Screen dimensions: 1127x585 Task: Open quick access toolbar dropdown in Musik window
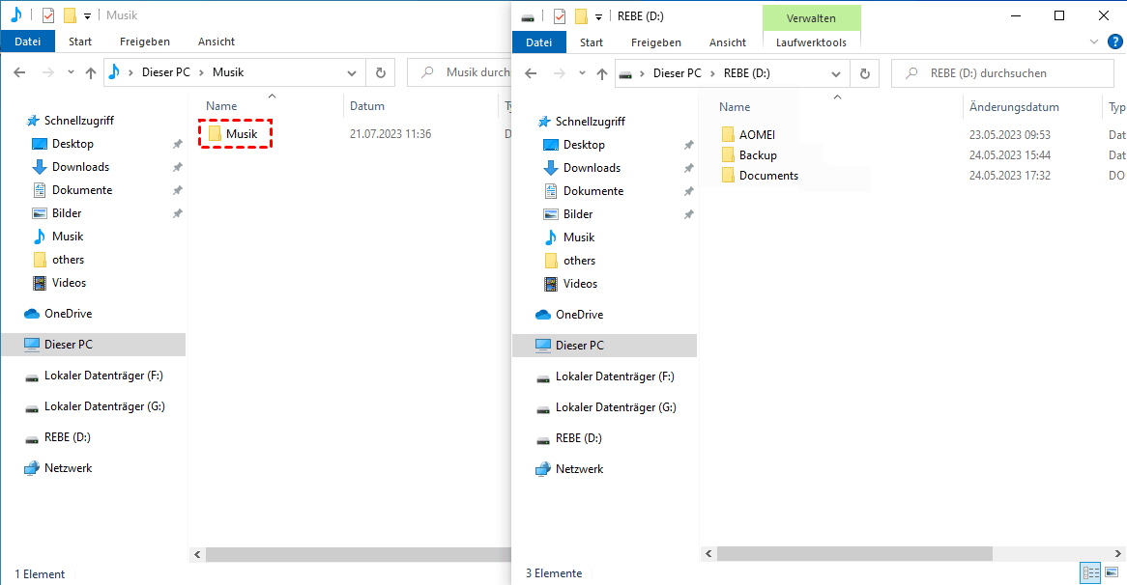87,15
